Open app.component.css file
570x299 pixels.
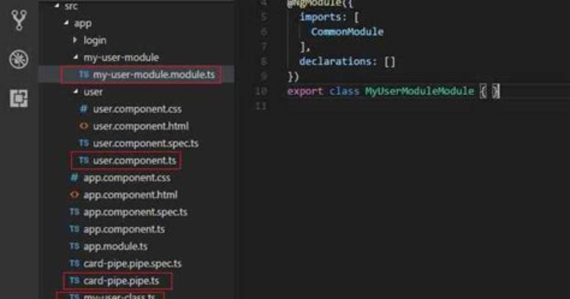pos(127,178)
